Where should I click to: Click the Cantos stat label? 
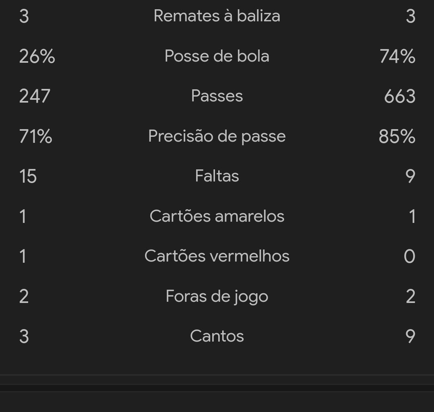point(217,336)
